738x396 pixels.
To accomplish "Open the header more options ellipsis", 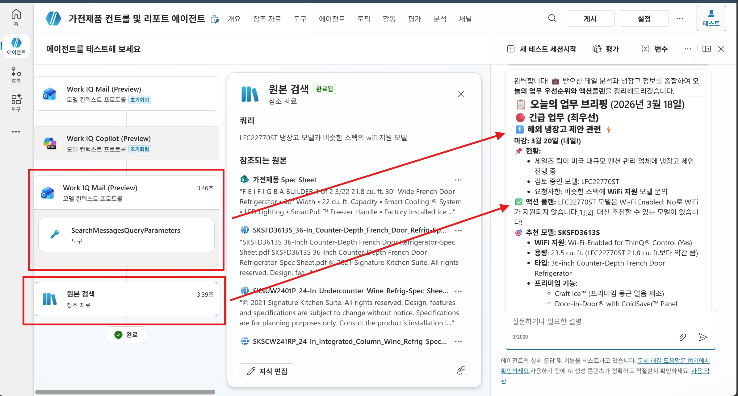I will coord(680,19).
